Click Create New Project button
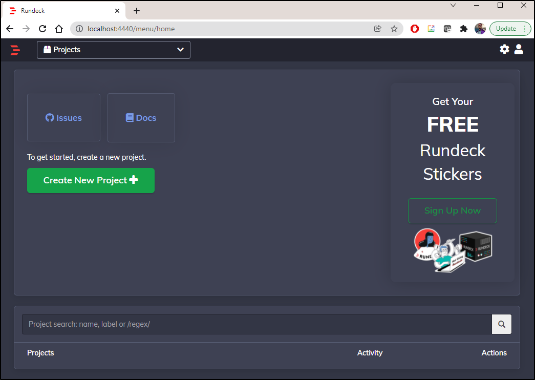This screenshot has width=535, height=380. tap(91, 180)
